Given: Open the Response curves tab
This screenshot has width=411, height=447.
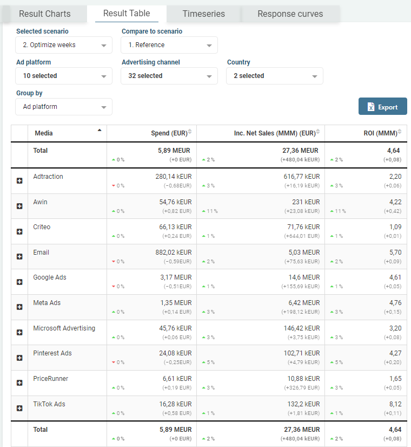Looking at the screenshot, I should [290, 14].
